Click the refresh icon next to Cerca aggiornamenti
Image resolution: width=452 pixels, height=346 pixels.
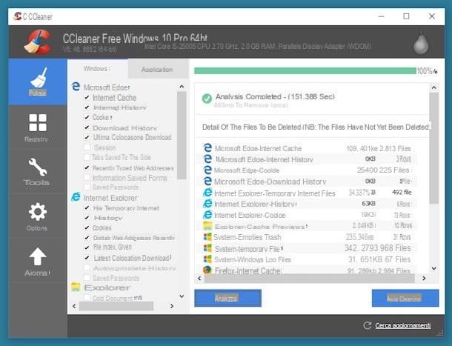point(367,325)
